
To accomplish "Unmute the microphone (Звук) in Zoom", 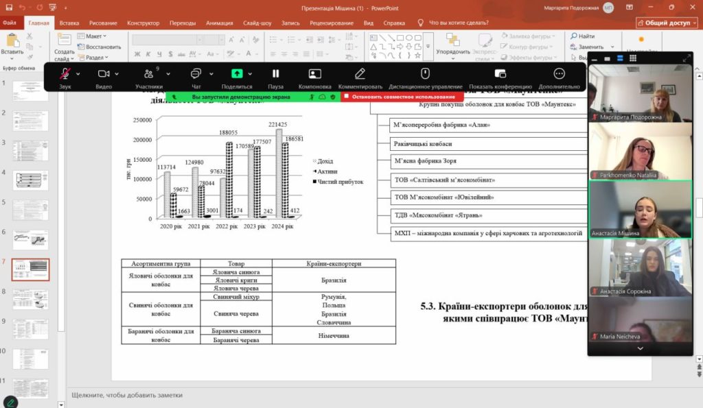I will coord(65,74).
